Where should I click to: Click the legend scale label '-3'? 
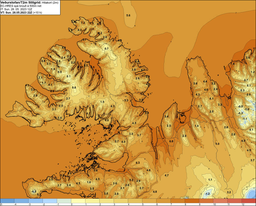(29, 204)
